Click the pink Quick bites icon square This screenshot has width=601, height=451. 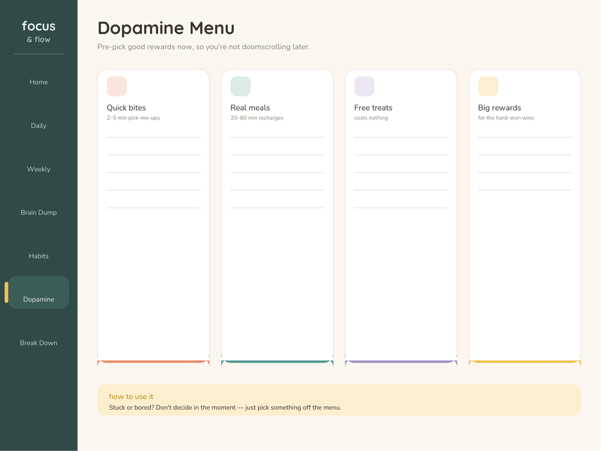pos(117,86)
